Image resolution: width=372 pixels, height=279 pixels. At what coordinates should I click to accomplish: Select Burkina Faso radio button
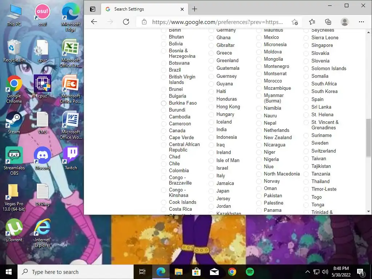click(163, 103)
